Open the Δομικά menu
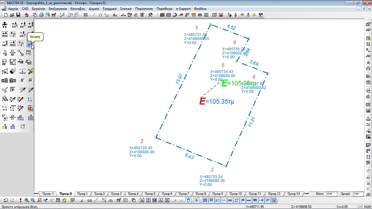 [94, 9]
